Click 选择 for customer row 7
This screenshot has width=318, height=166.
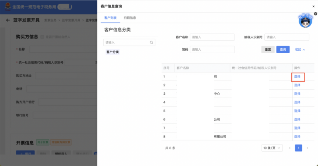click(297, 128)
